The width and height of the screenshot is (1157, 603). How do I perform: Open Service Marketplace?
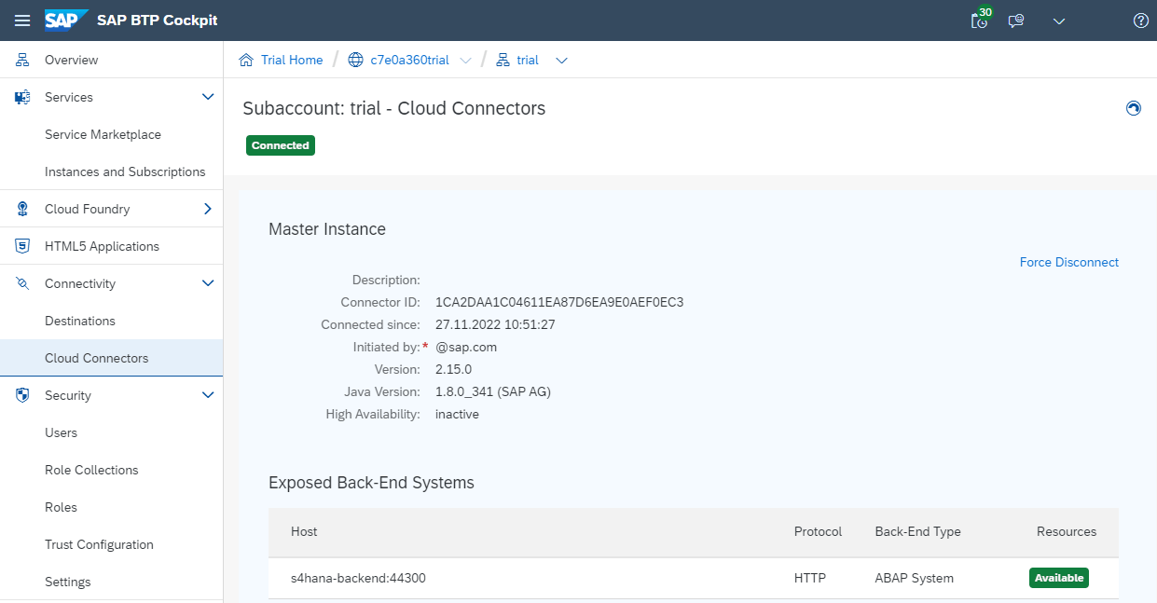(x=103, y=134)
